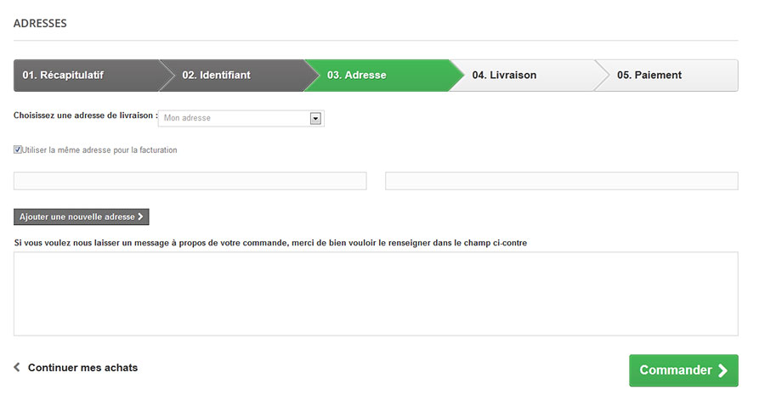Click the green Commander button
The image size is (765, 417).
coord(683,370)
